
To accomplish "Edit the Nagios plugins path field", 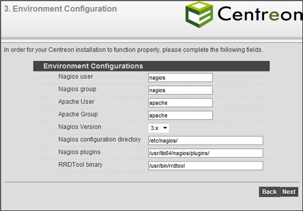I will pyautogui.click(x=206, y=153).
